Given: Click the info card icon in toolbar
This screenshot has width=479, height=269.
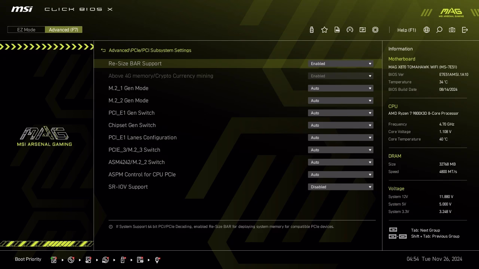Looking at the screenshot, I should (x=363, y=30).
